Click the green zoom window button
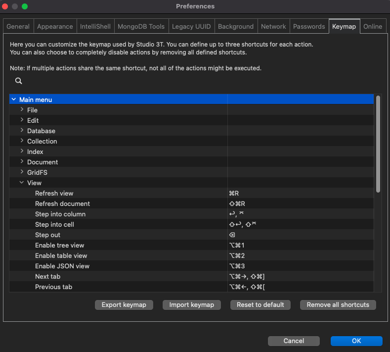Screen dimensions: 390x352 [x=25, y=6]
